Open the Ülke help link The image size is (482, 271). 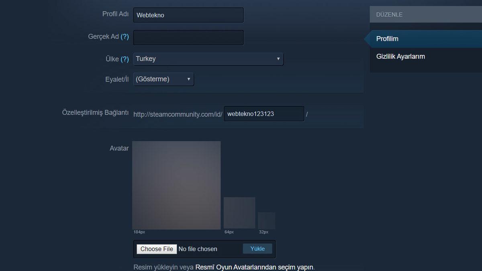click(125, 58)
